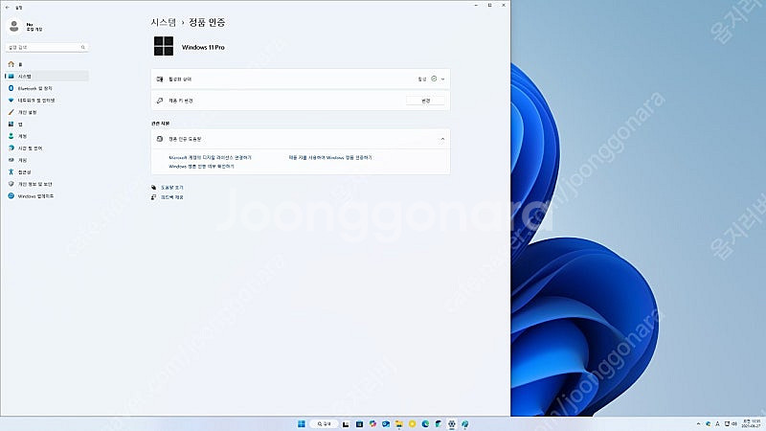The image size is (766, 431).
Task: Open Task View on the taskbar
Action: 346,423
